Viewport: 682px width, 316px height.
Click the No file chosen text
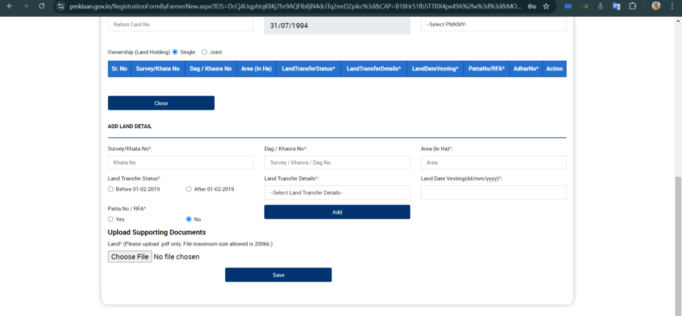tap(177, 257)
